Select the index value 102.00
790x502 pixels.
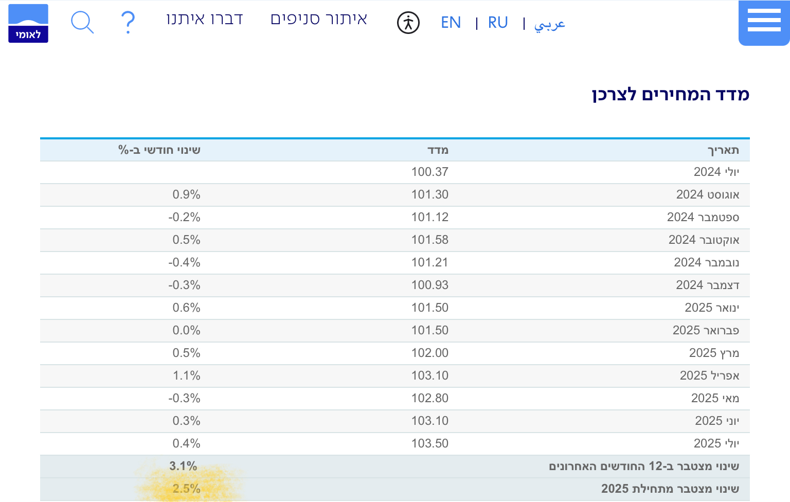click(x=430, y=353)
